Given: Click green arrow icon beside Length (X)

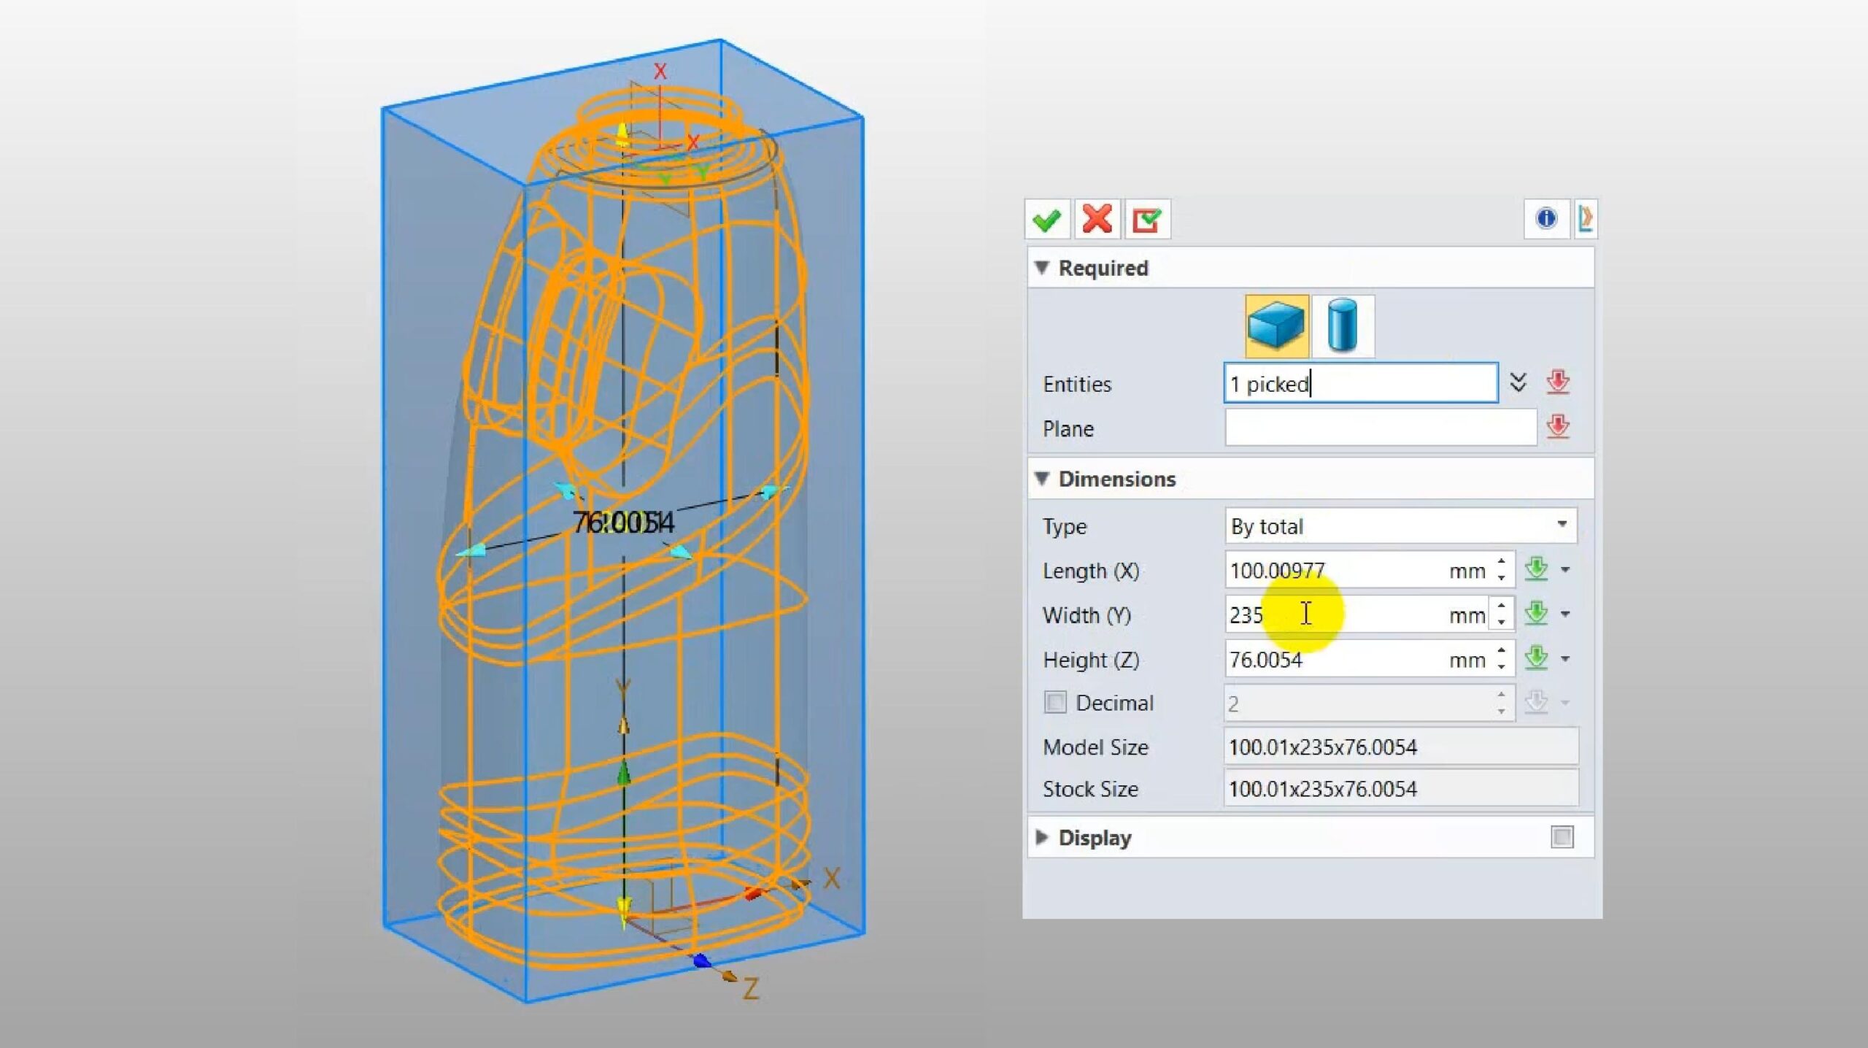Looking at the screenshot, I should (1536, 569).
